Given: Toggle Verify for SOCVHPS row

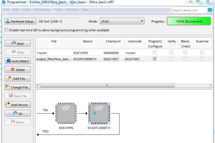Looking at the screenshot, I should [x=171, y=53].
